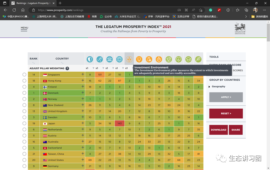Open the 上海生态文明教育 bookmark

tap(72, 17)
